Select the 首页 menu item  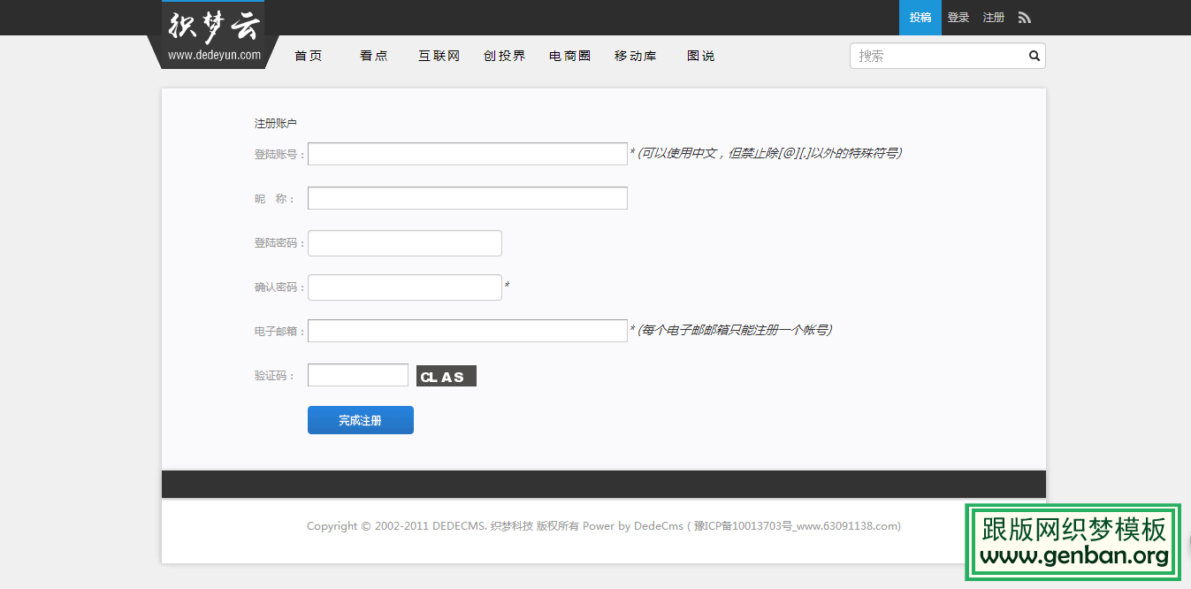[x=308, y=55]
